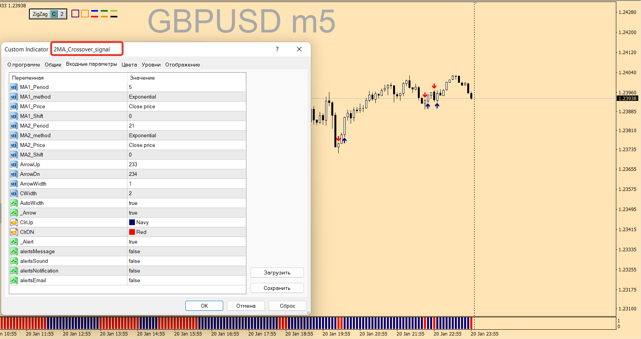Click the ClrDN color variable icon
The image size is (641, 339).
coord(14,232)
